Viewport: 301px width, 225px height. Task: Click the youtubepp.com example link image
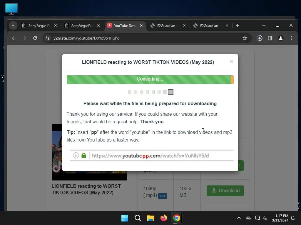point(152,155)
